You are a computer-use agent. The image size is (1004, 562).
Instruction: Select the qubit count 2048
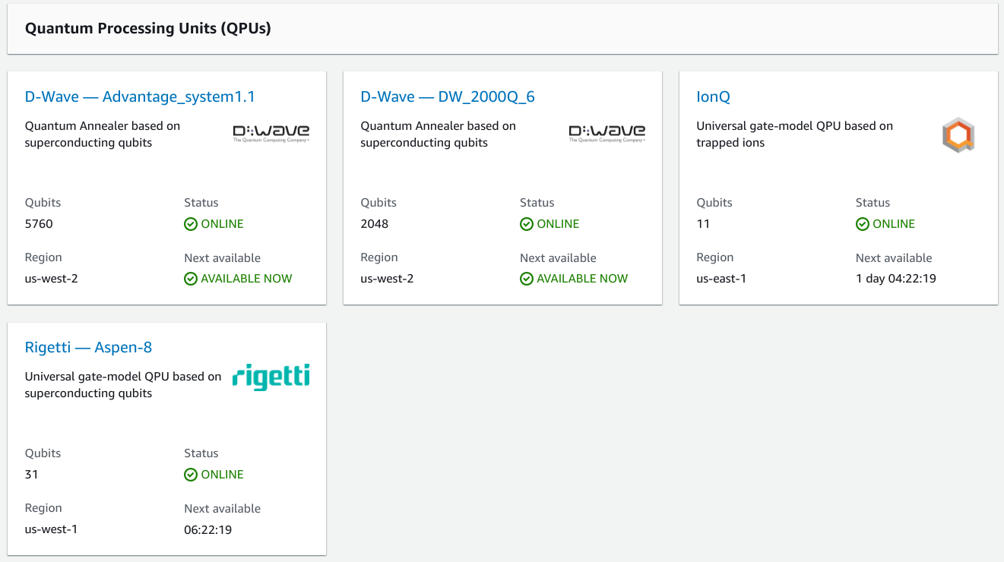pos(375,224)
